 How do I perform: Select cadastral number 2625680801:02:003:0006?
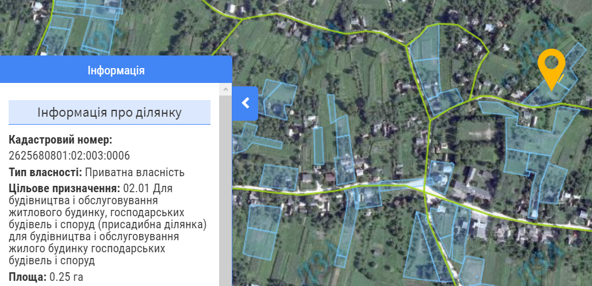69,156
